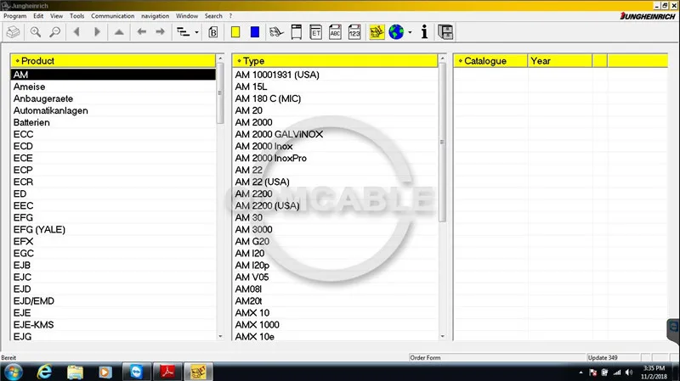
Task: Open the Program menu
Action: pos(14,16)
